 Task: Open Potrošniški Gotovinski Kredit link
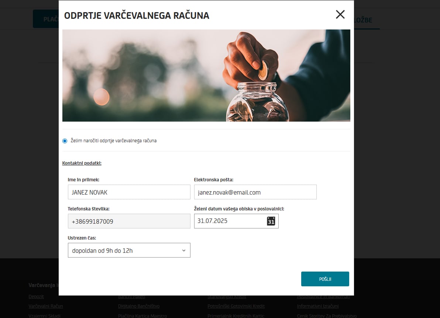click(236, 306)
